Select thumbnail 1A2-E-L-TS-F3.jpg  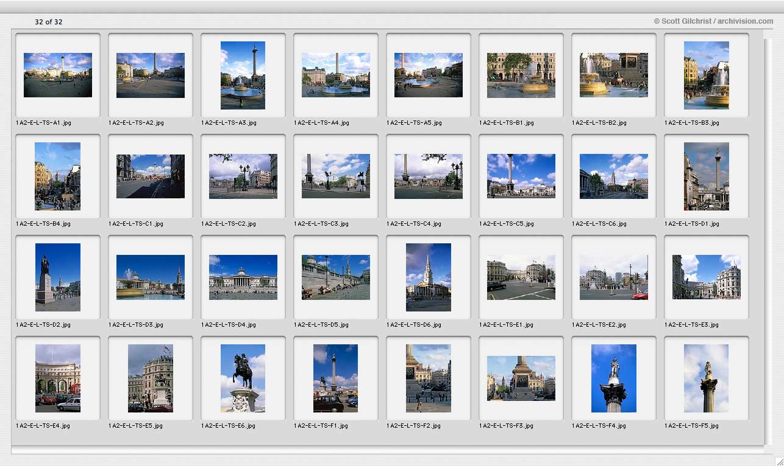tap(521, 378)
